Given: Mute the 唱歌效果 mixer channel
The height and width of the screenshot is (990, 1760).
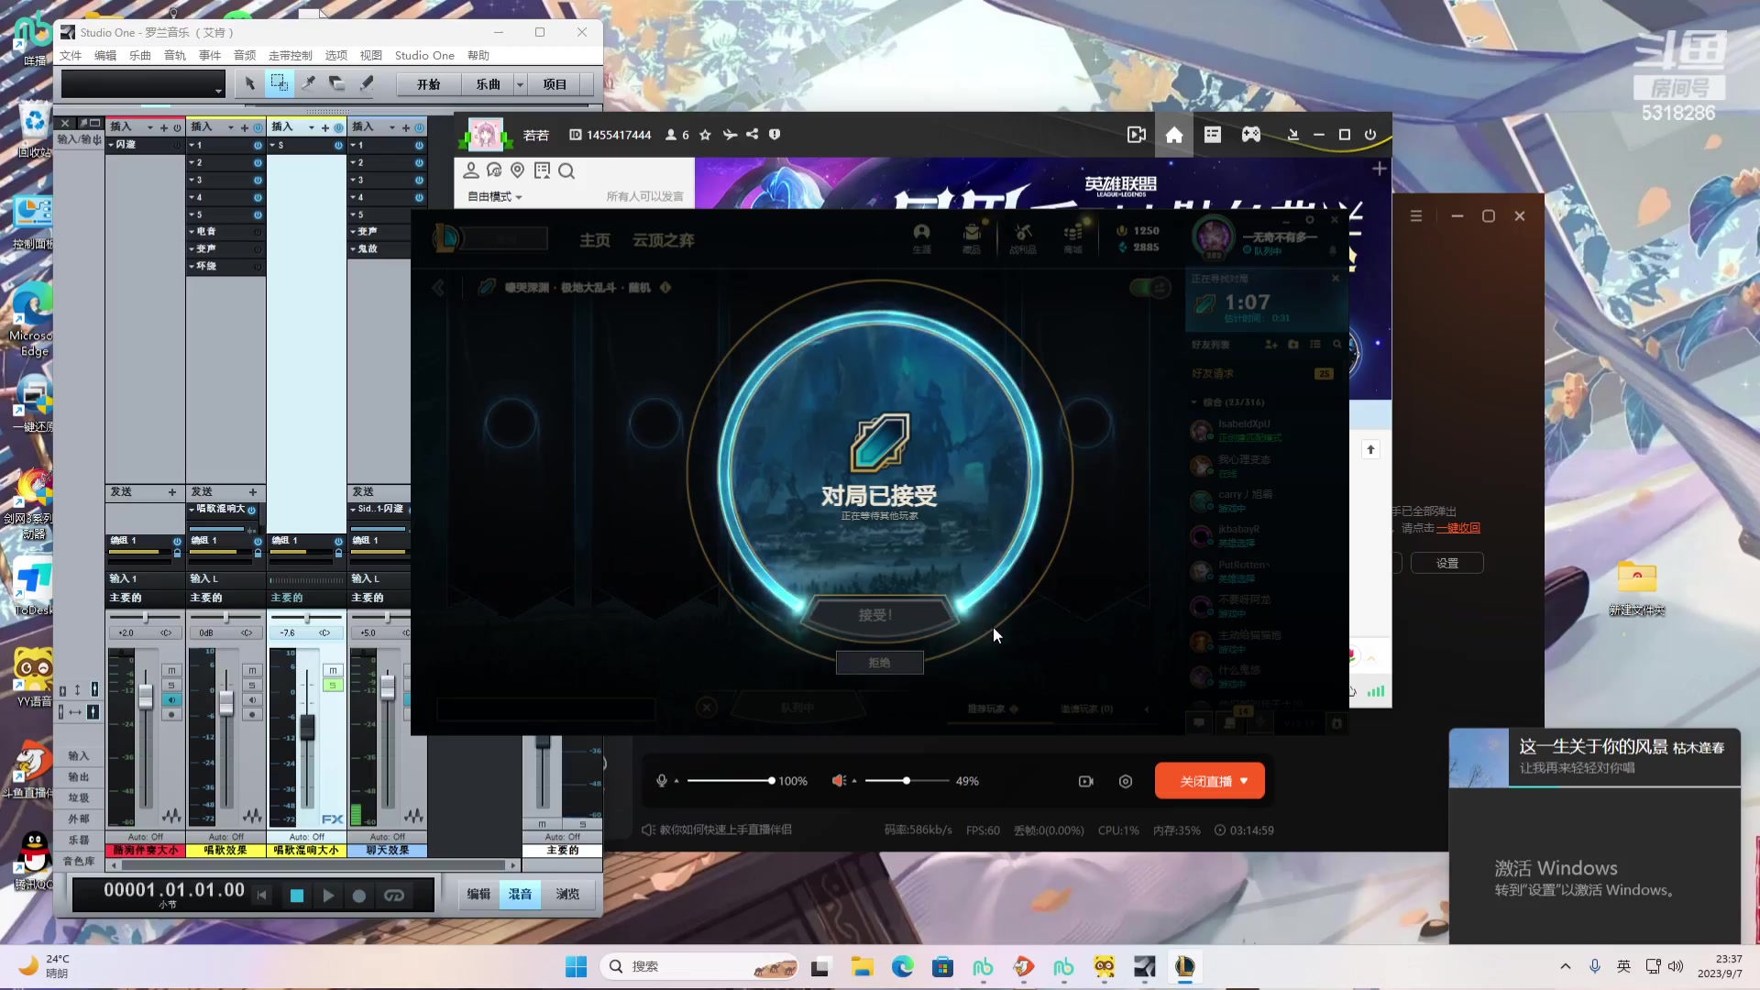Looking at the screenshot, I should click(252, 671).
